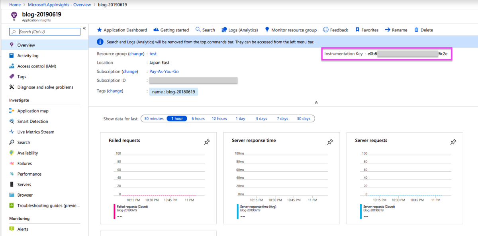This screenshot has height=236, width=478.
Task: Click the Monitor resource group lightbulb icon
Action: tap(267, 30)
